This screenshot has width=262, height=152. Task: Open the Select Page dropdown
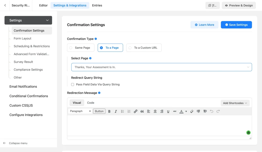(161, 67)
